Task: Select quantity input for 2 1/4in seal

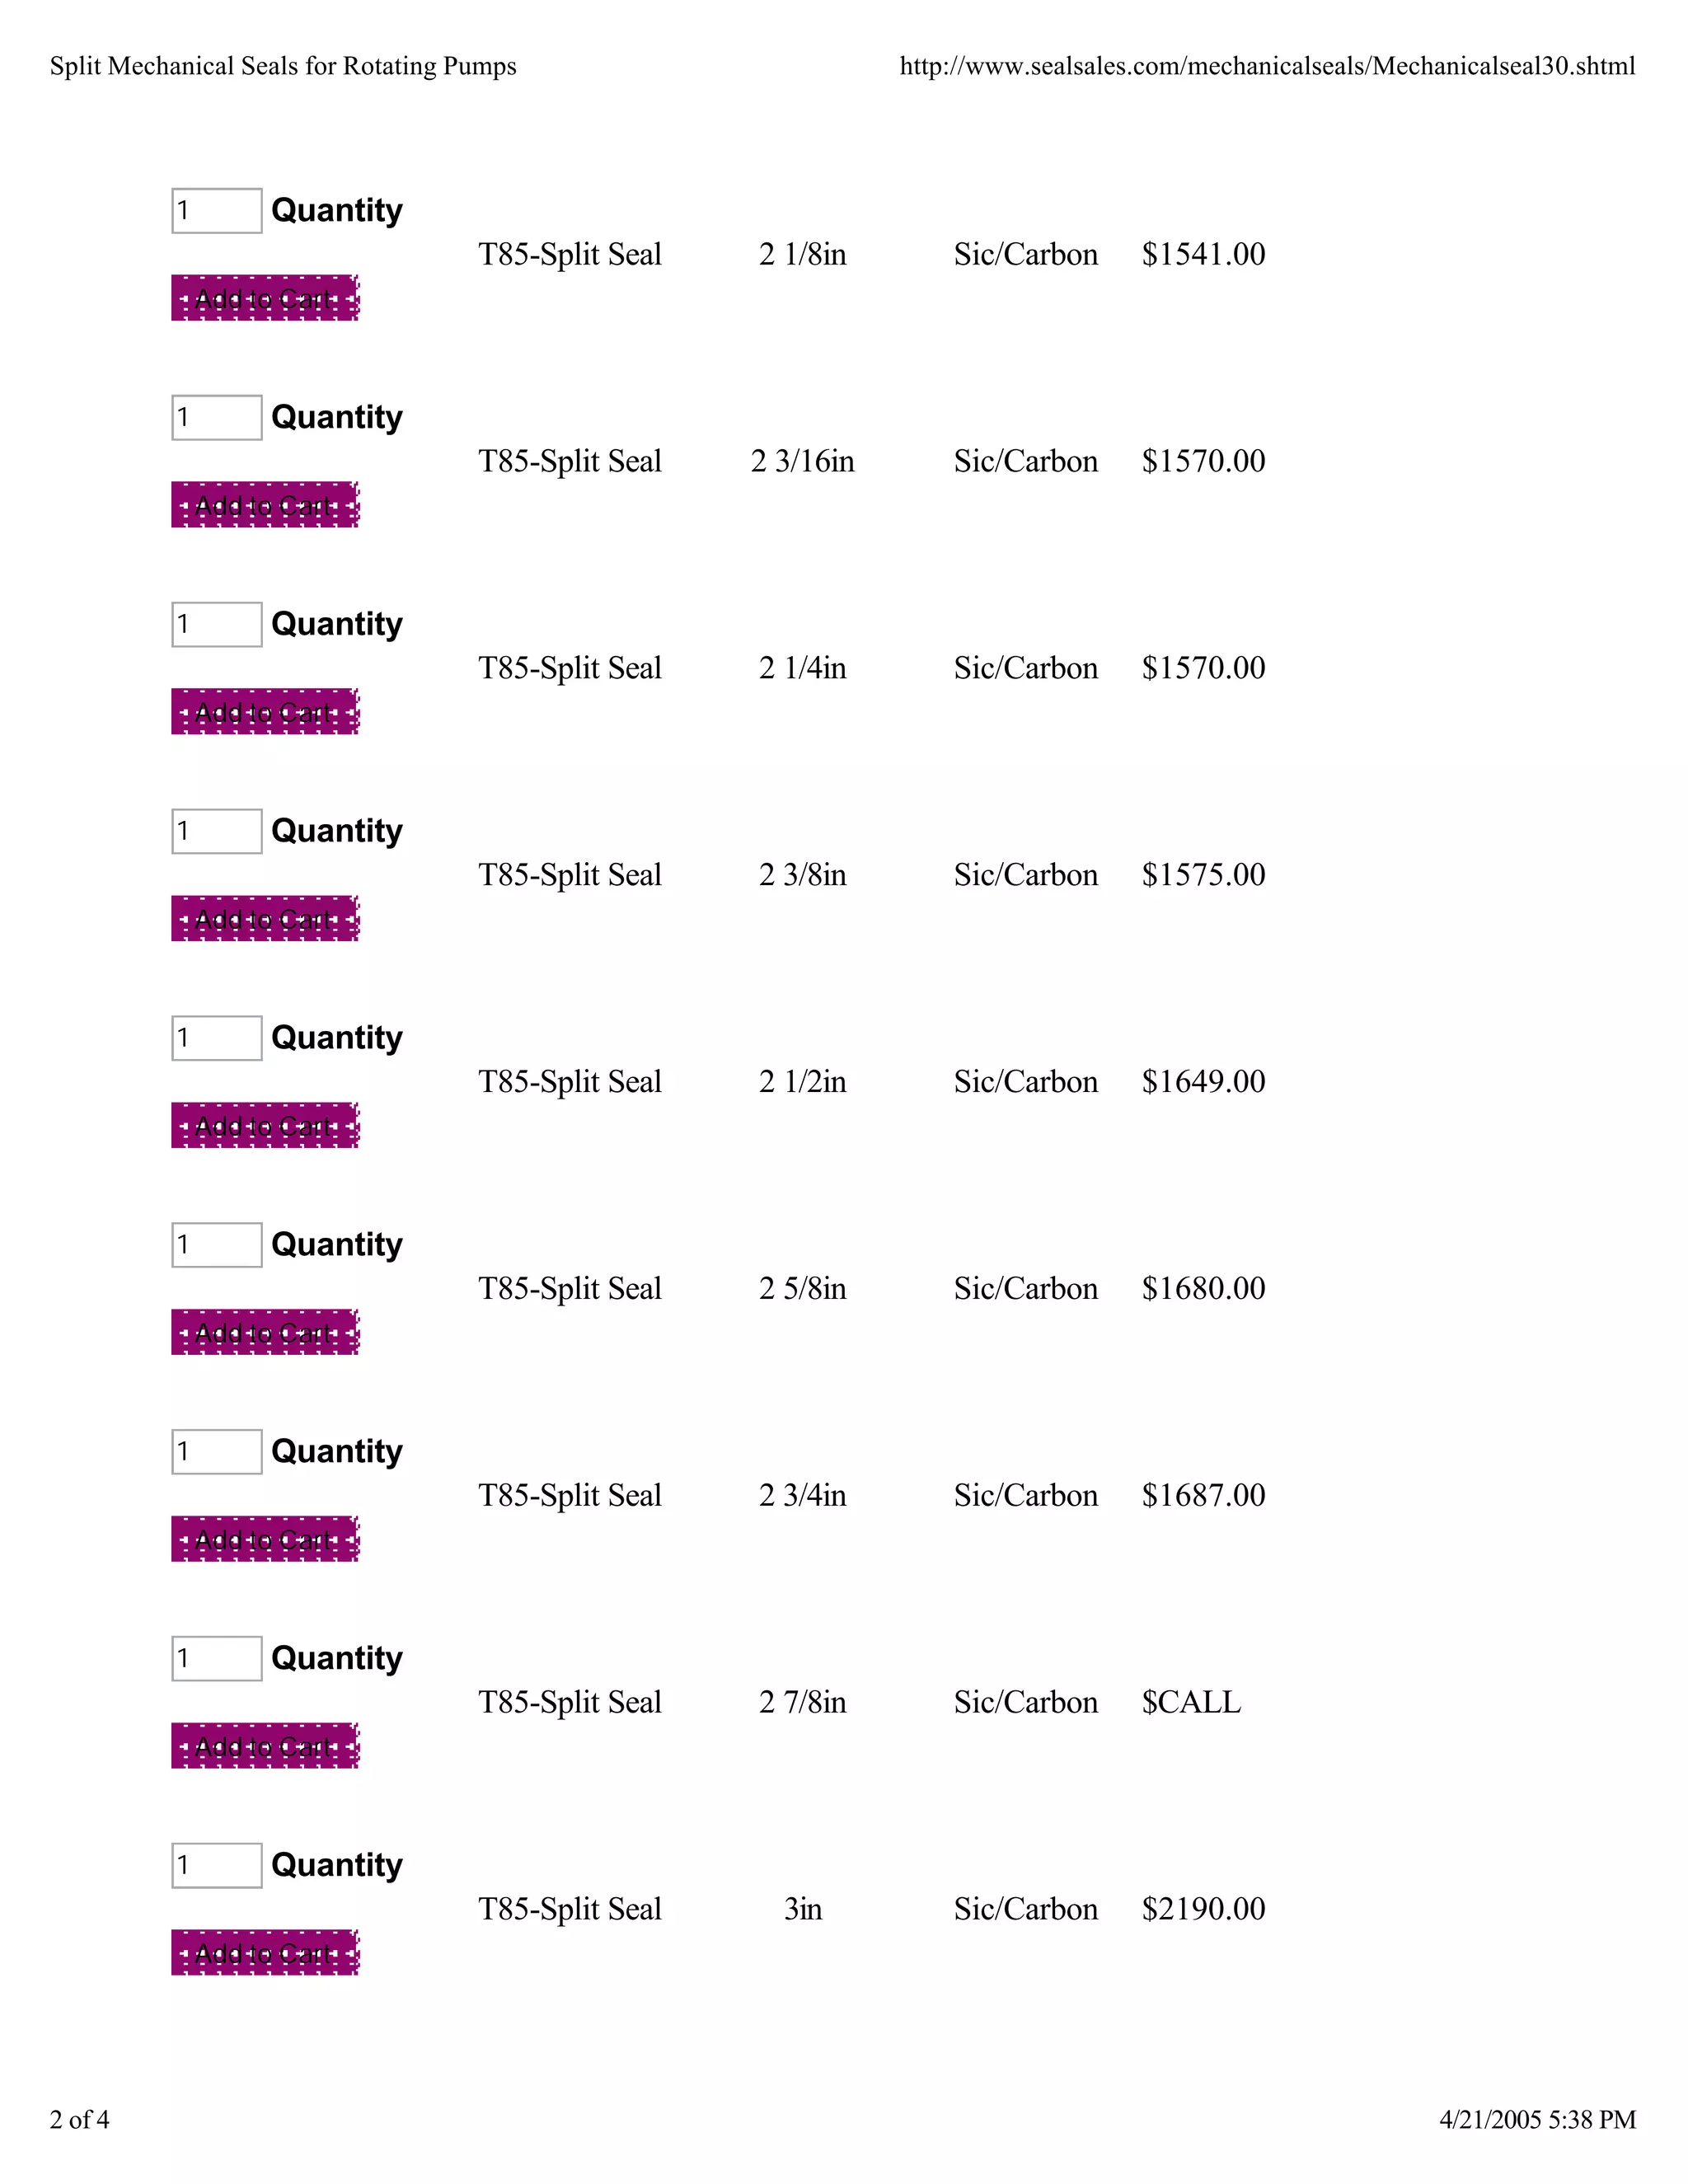Action: click(x=217, y=625)
